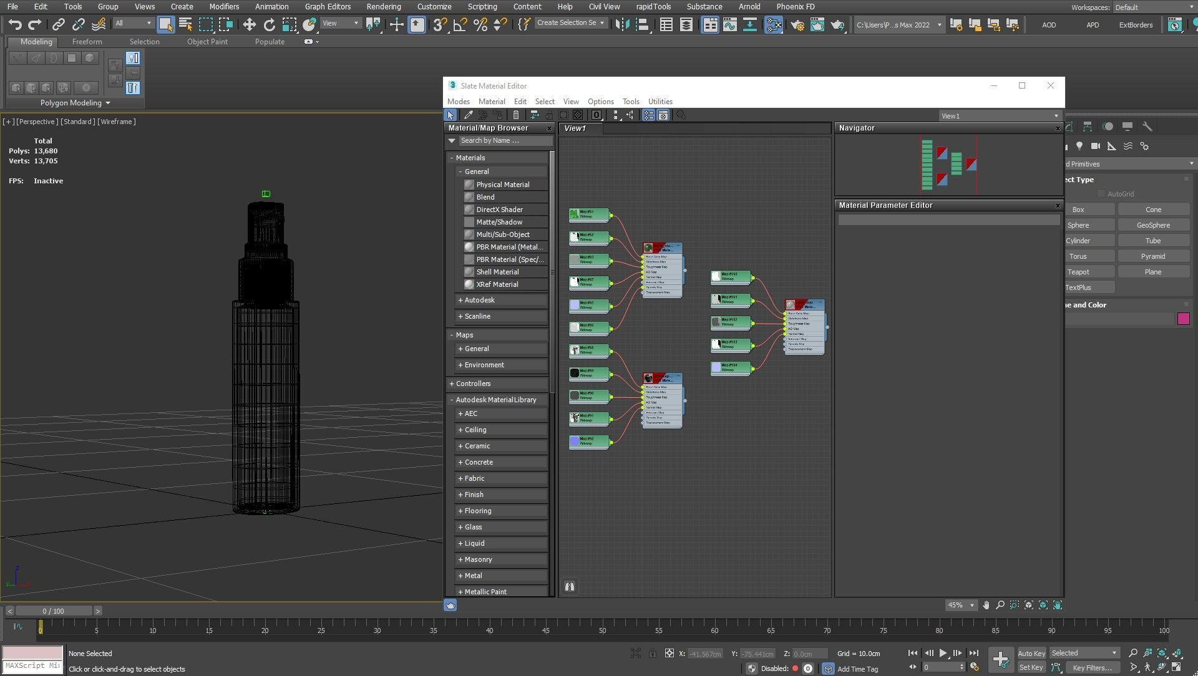Viewport: 1198px width, 676px height.
Task: Open the View1 dropdown in Slate toolbar
Action: (x=1000, y=116)
